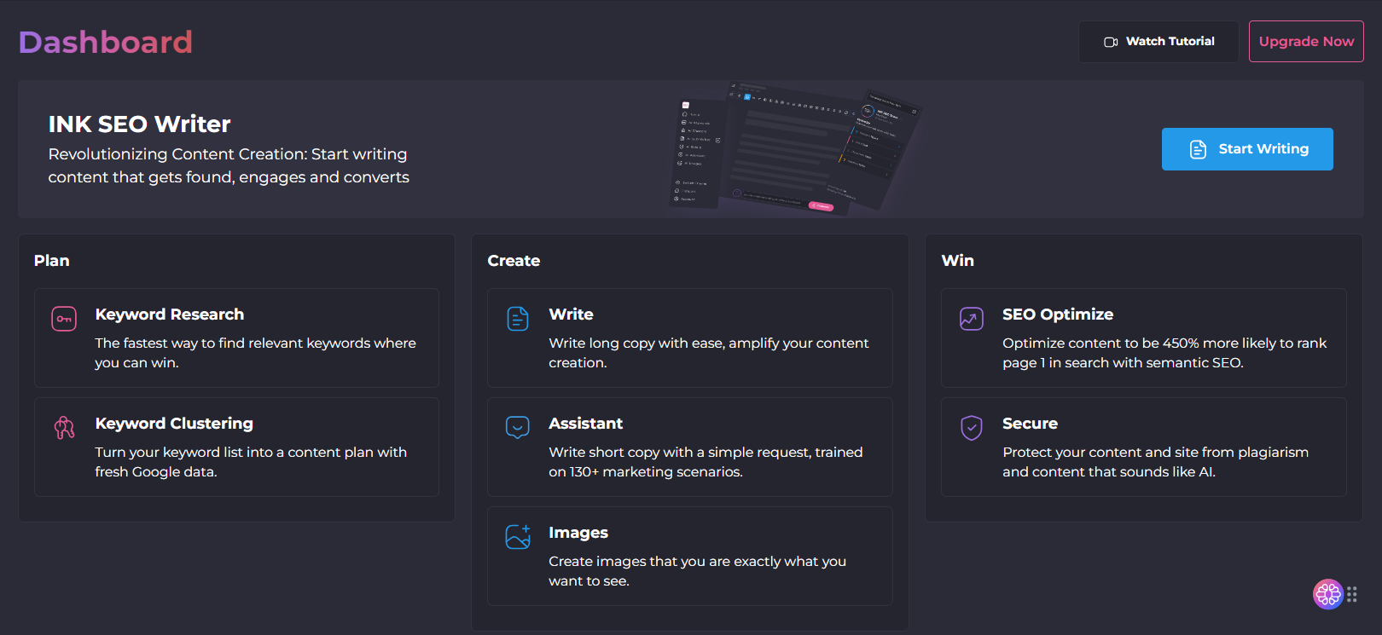Open the Keyword Research title
This screenshot has height=635, width=1382.
coord(170,315)
